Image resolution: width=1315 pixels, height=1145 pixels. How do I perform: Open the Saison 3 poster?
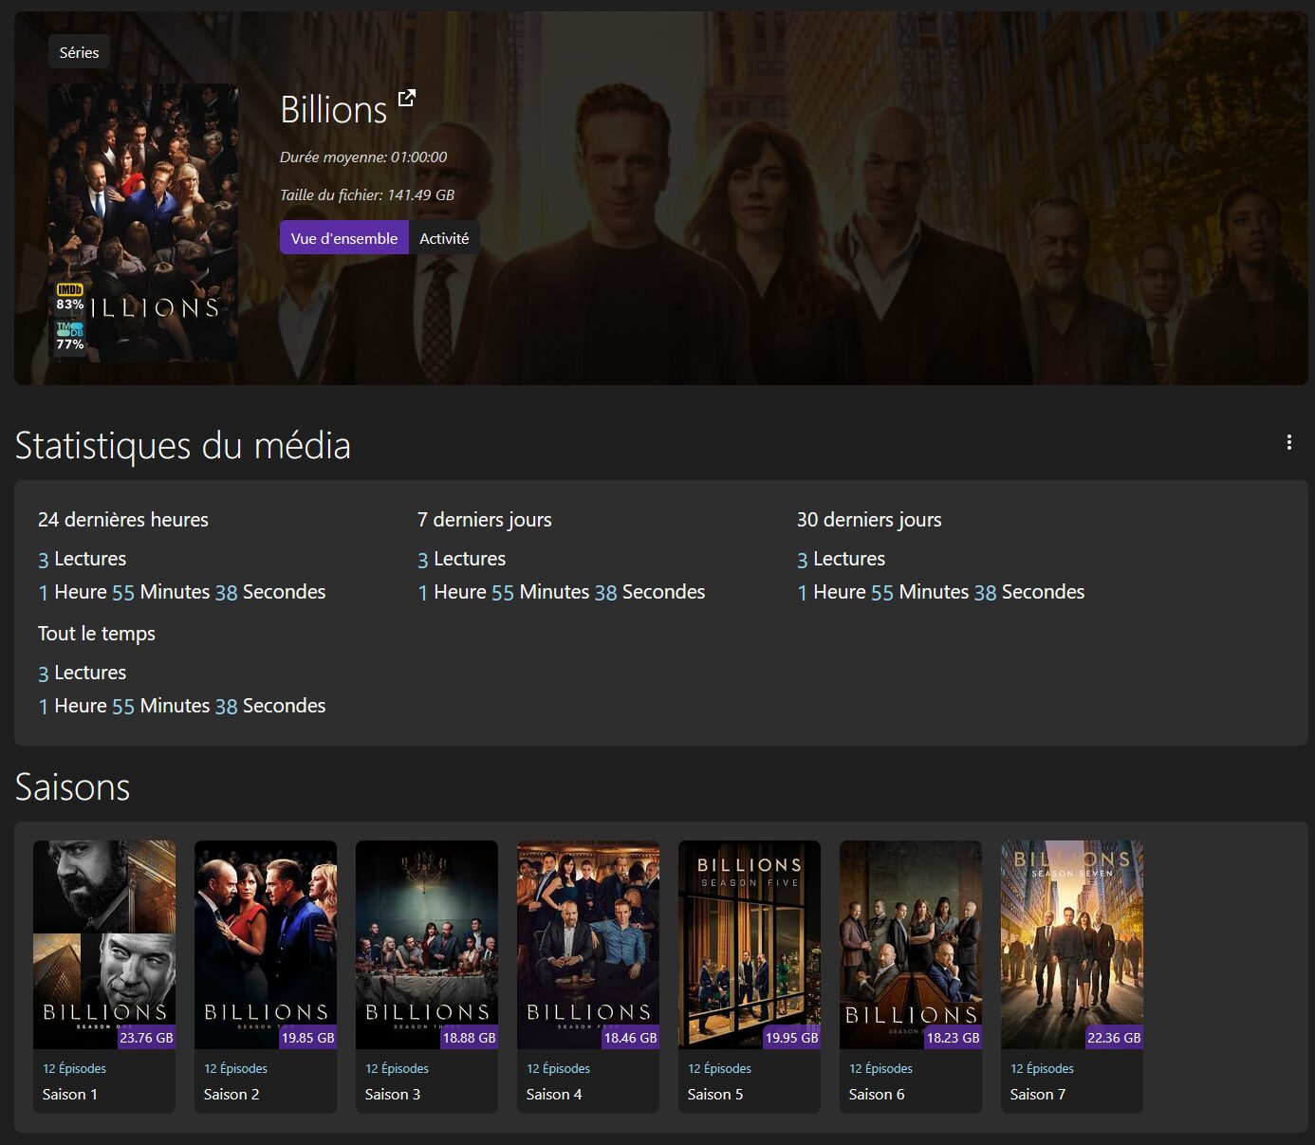coord(427,945)
